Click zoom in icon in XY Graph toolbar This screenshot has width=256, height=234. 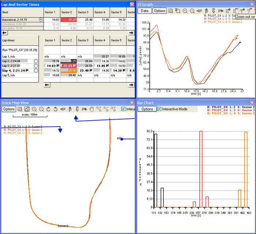(185, 11)
